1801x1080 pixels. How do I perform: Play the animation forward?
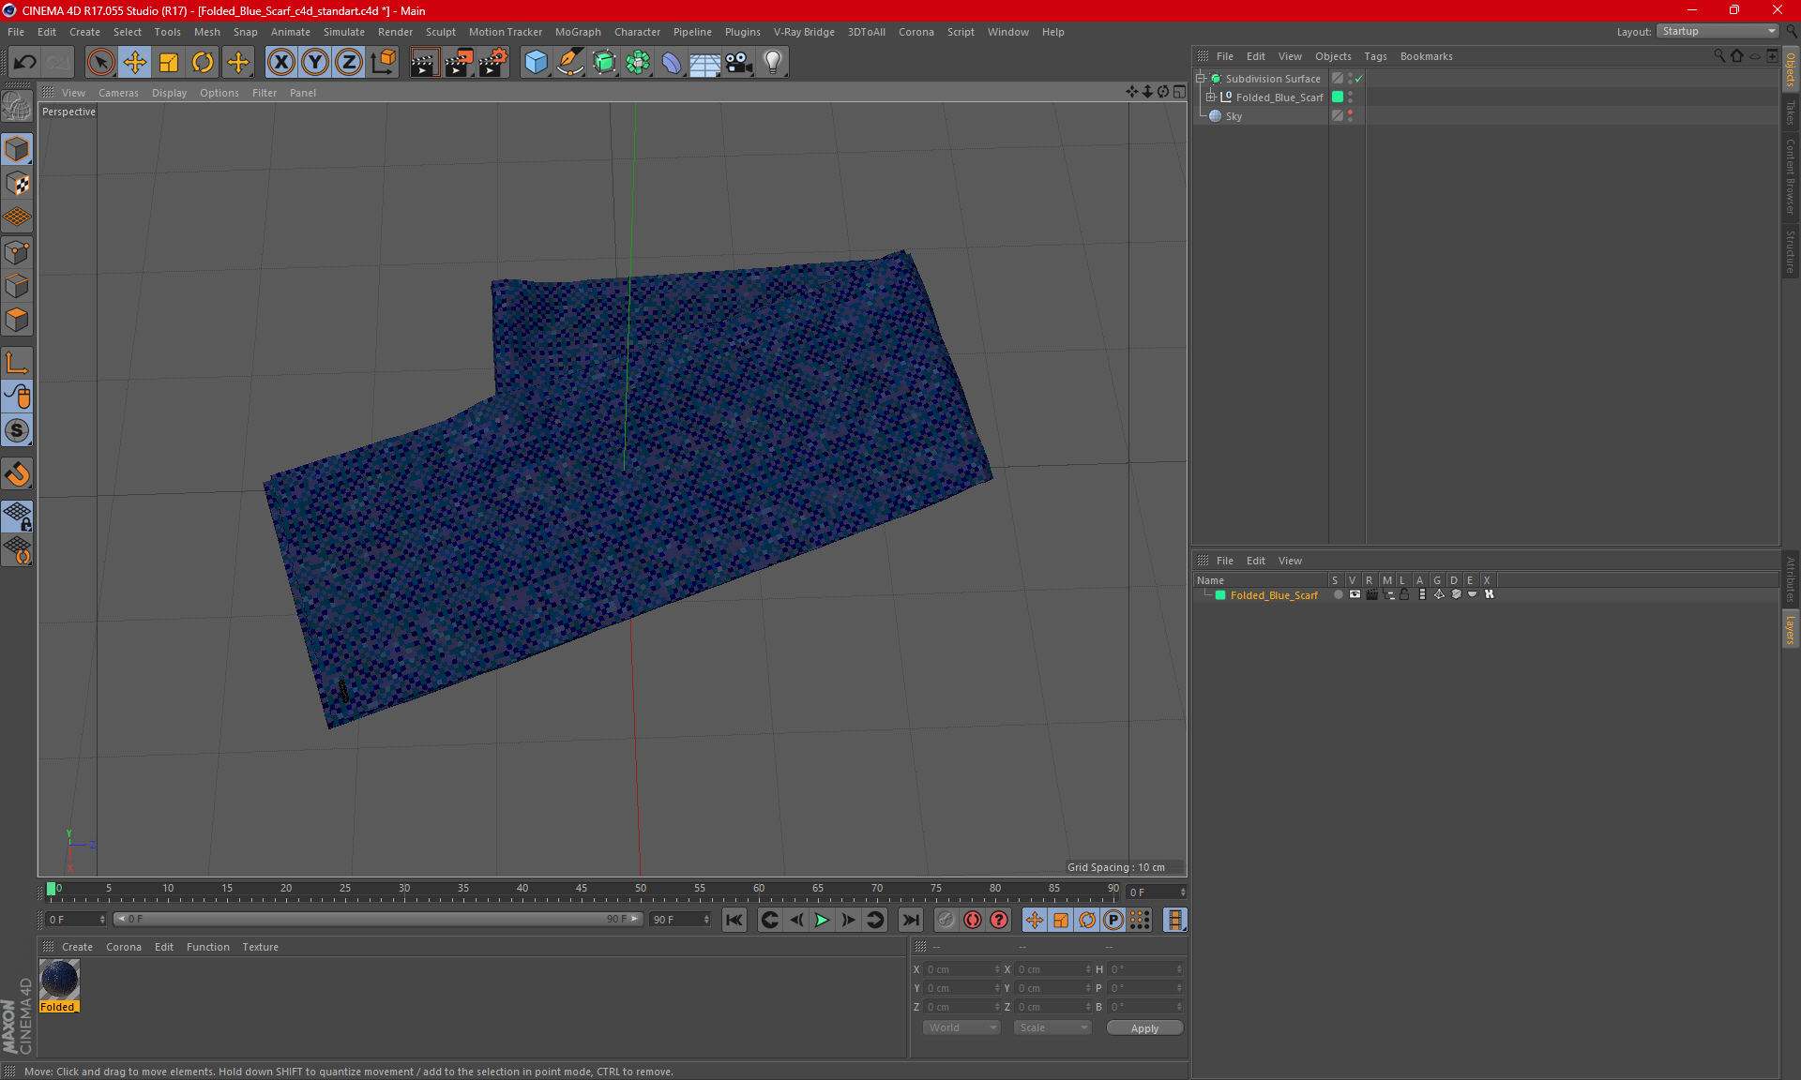point(822,920)
